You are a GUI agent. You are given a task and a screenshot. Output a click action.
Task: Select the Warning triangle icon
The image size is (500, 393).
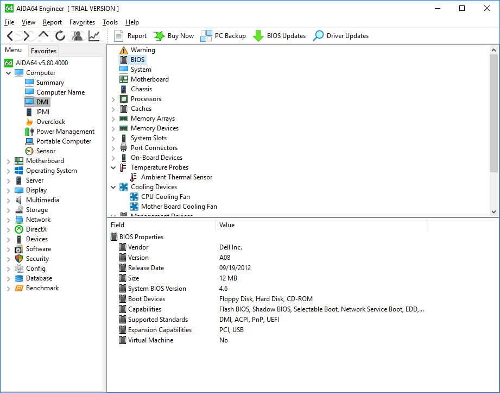[123, 50]
